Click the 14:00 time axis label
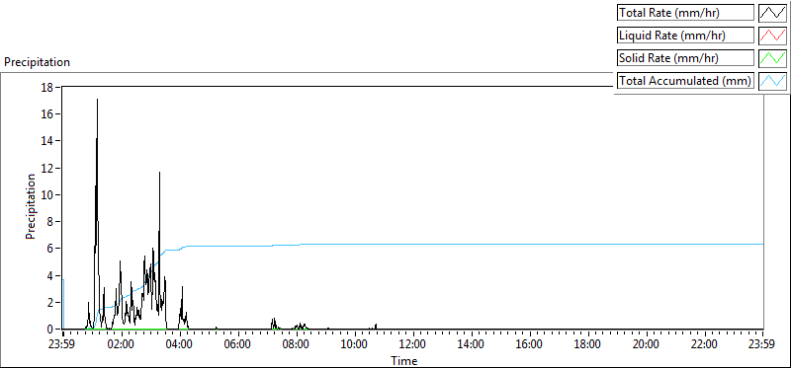 click(472, 345)
